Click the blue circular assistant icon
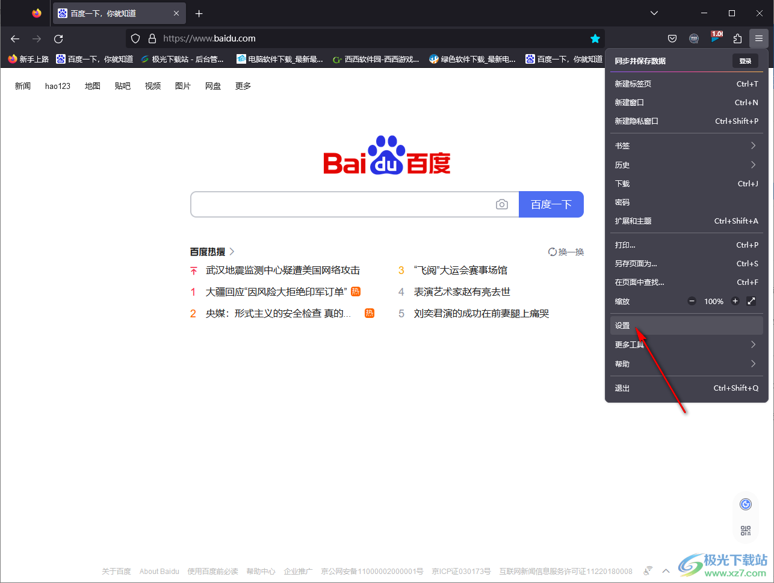 pyautogui.click(x=746, y=504)
